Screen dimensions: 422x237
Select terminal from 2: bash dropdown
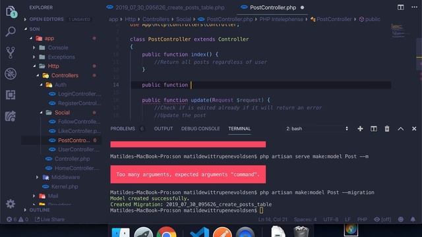coord(317,129)
